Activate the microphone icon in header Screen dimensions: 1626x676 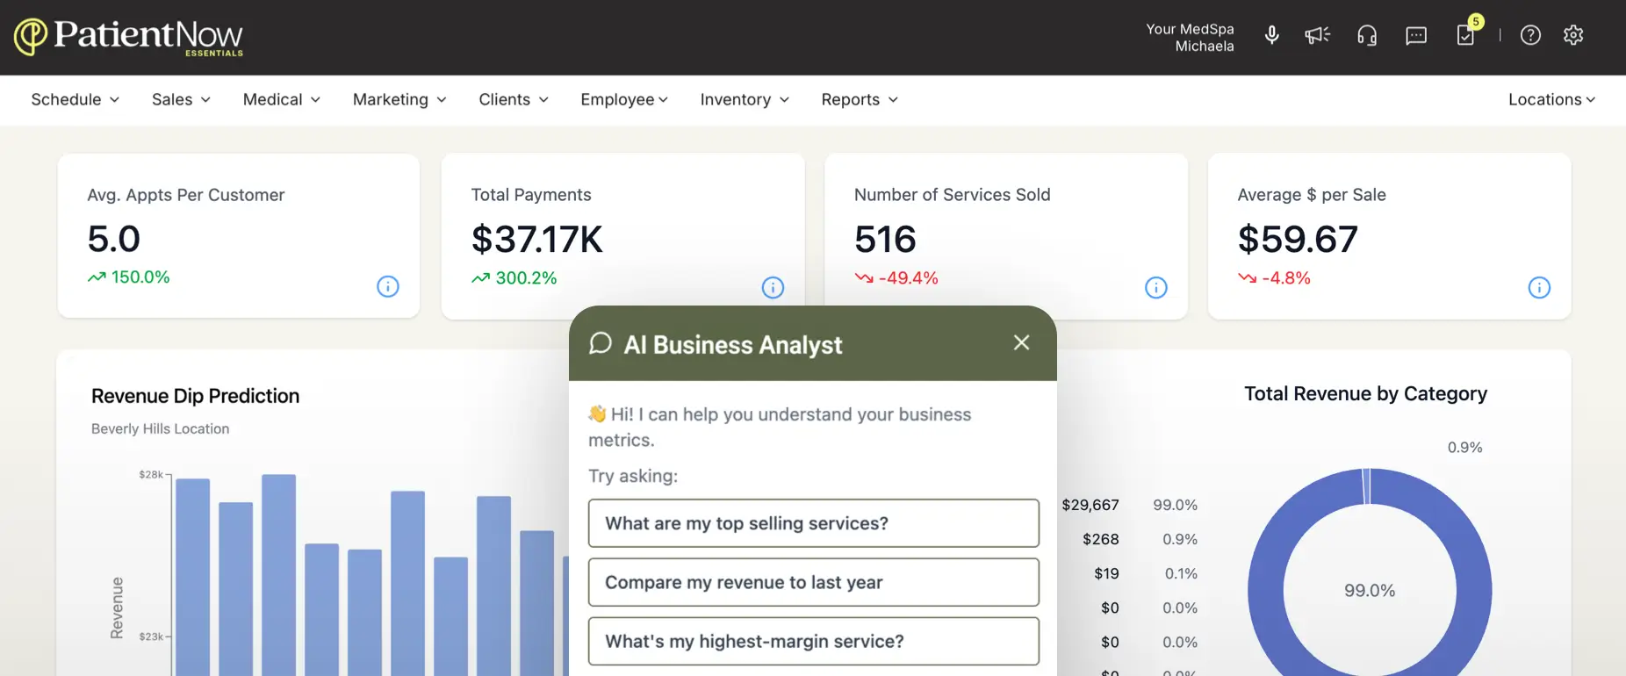point(1271,35)
